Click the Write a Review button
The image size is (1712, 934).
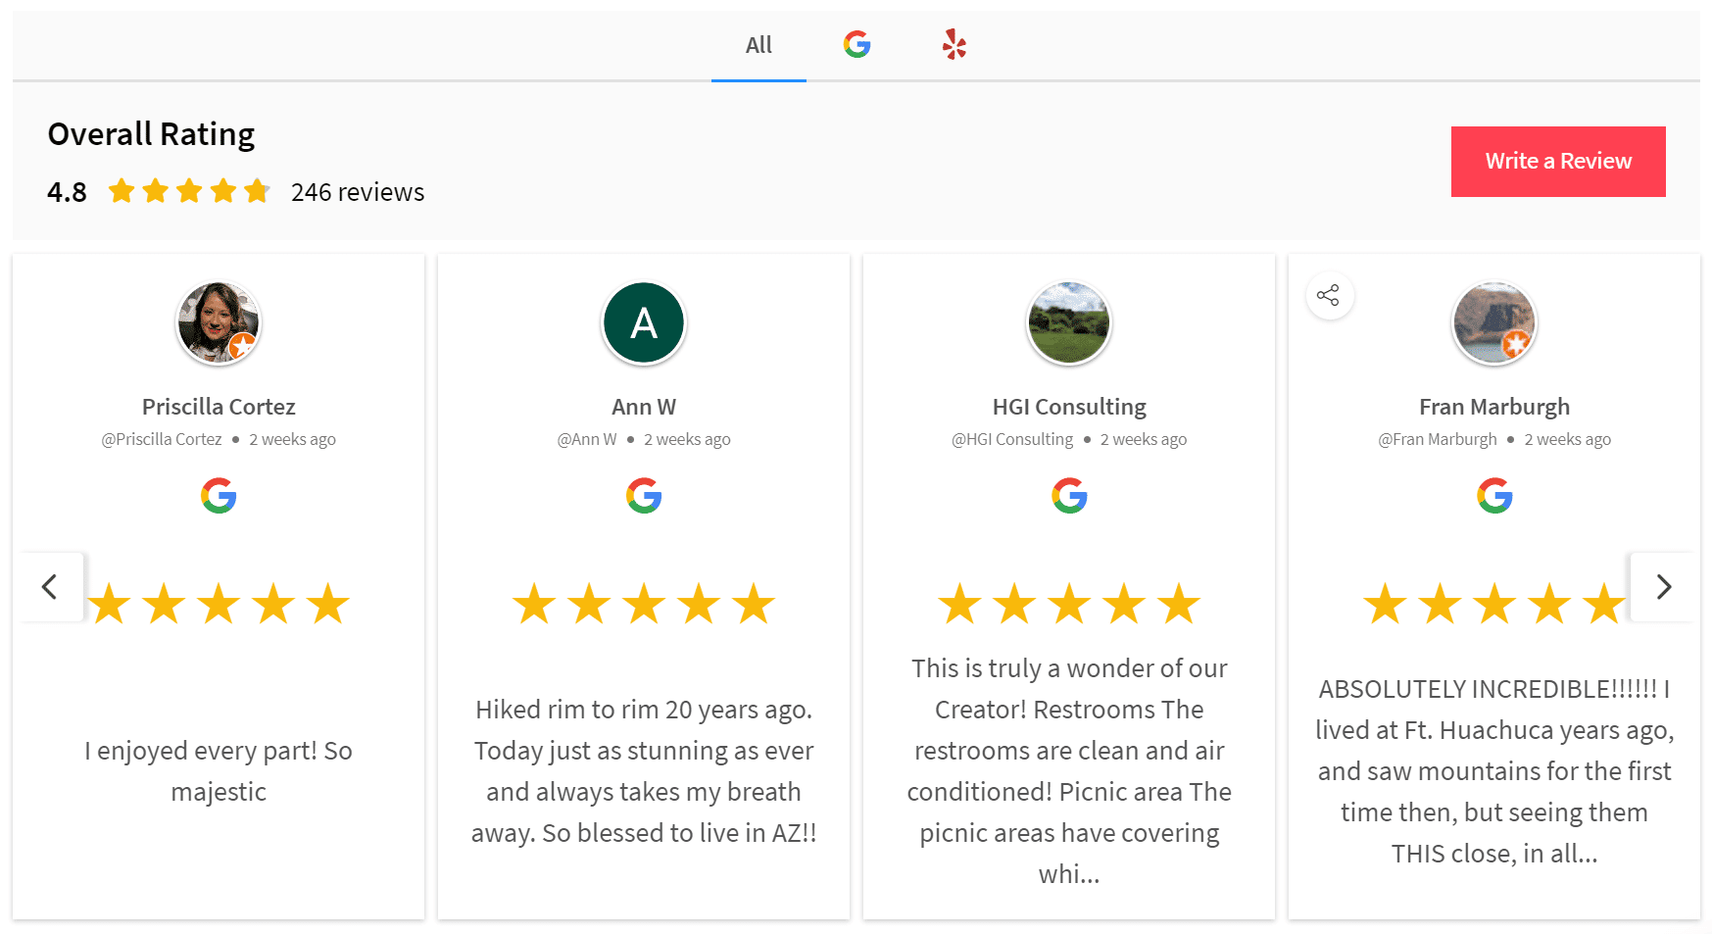[x=1558, y=161]
